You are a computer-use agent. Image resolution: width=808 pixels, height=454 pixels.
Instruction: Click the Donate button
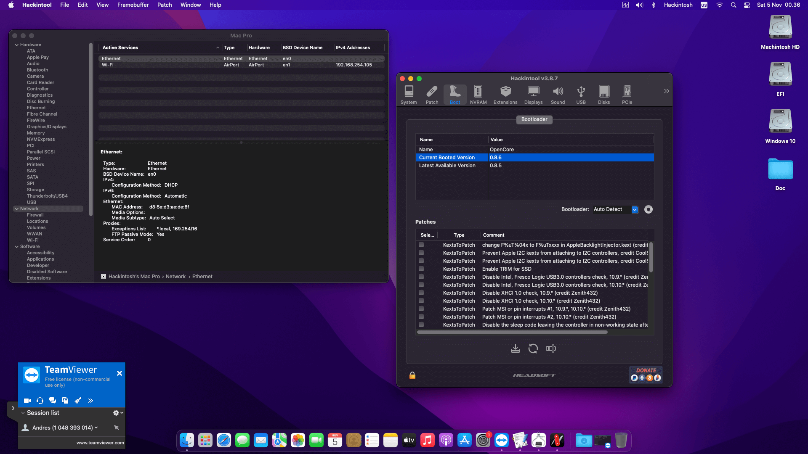(646, 375)
